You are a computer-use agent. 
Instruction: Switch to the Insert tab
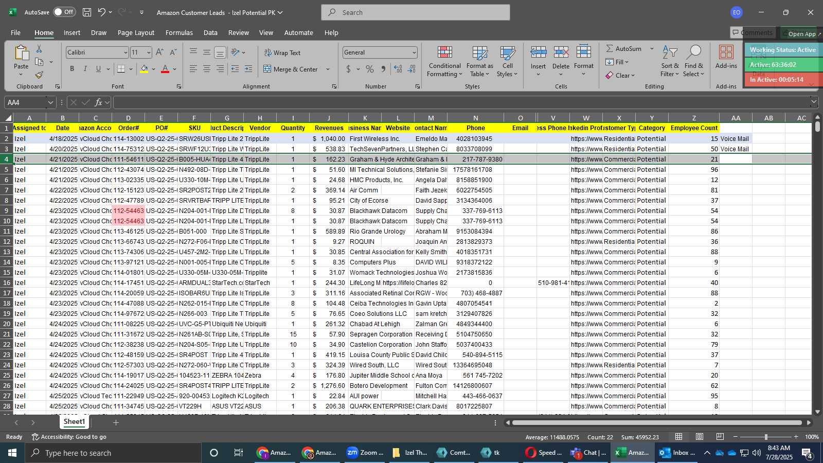[72, 32]
